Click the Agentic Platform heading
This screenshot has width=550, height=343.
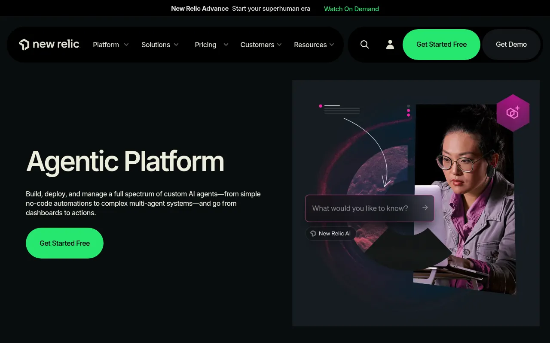tap(125, 162)
